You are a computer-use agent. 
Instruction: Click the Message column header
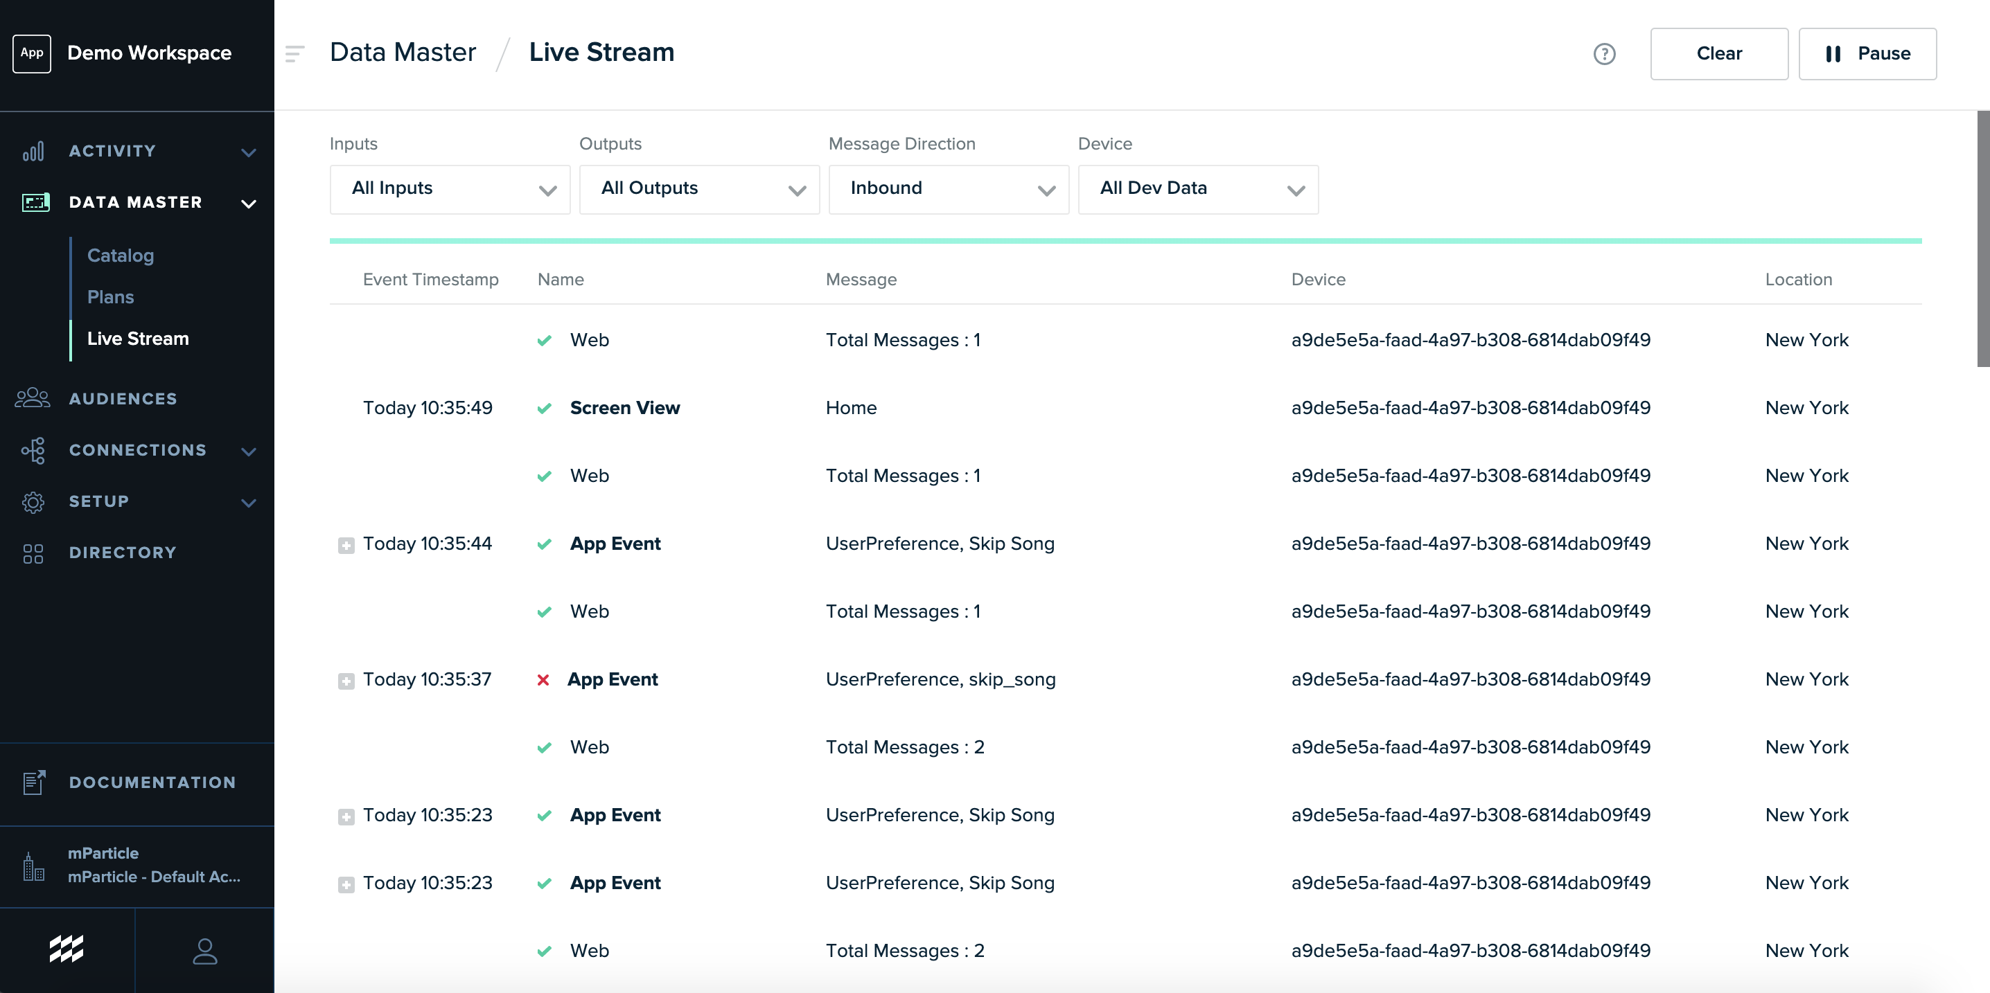tap(861, 280)
